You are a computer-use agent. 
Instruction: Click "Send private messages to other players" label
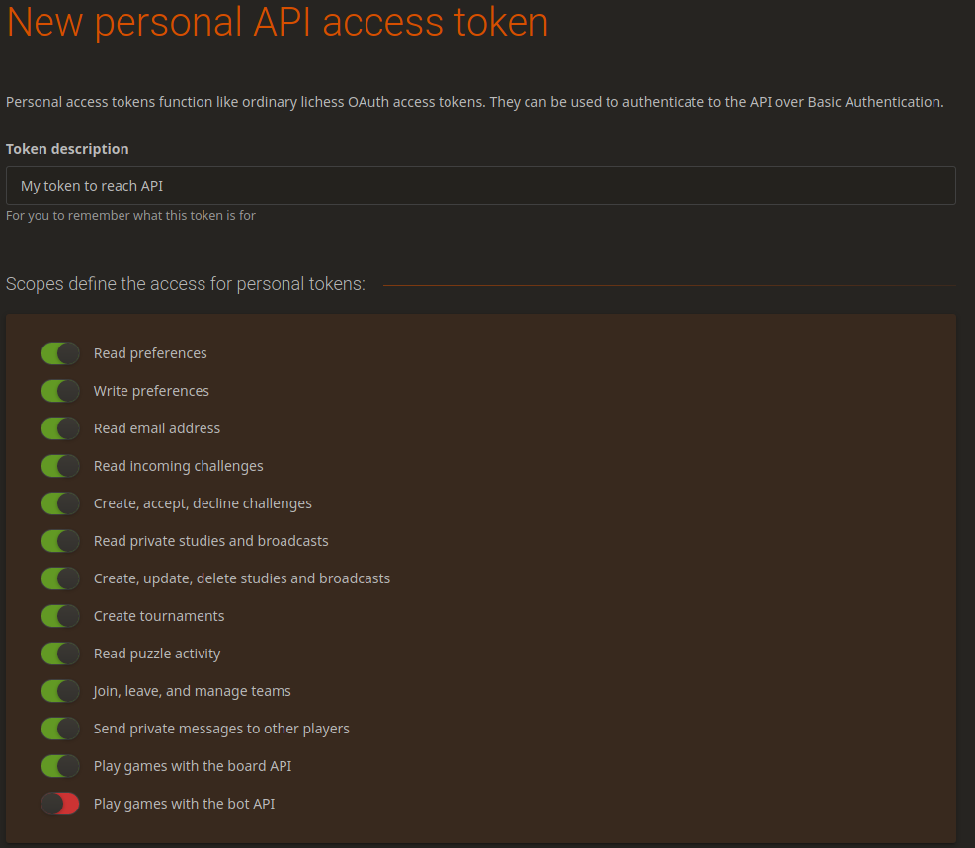(x=221, y=729)
